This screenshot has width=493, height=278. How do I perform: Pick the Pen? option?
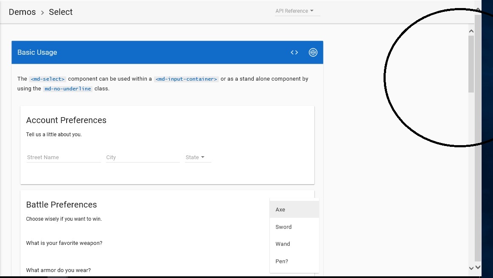tap(294, 261)
